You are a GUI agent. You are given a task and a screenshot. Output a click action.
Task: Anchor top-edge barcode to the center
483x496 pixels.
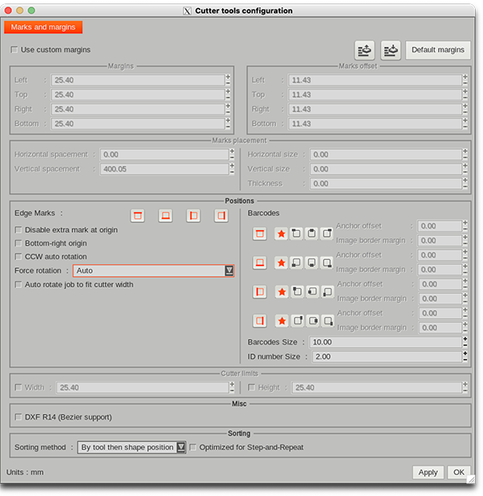point(312,234)
